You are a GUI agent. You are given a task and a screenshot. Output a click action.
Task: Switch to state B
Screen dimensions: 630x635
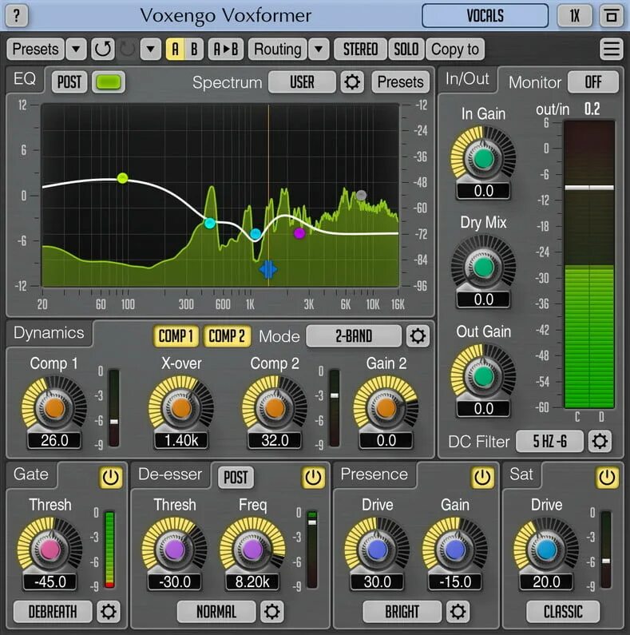point(194,49)
